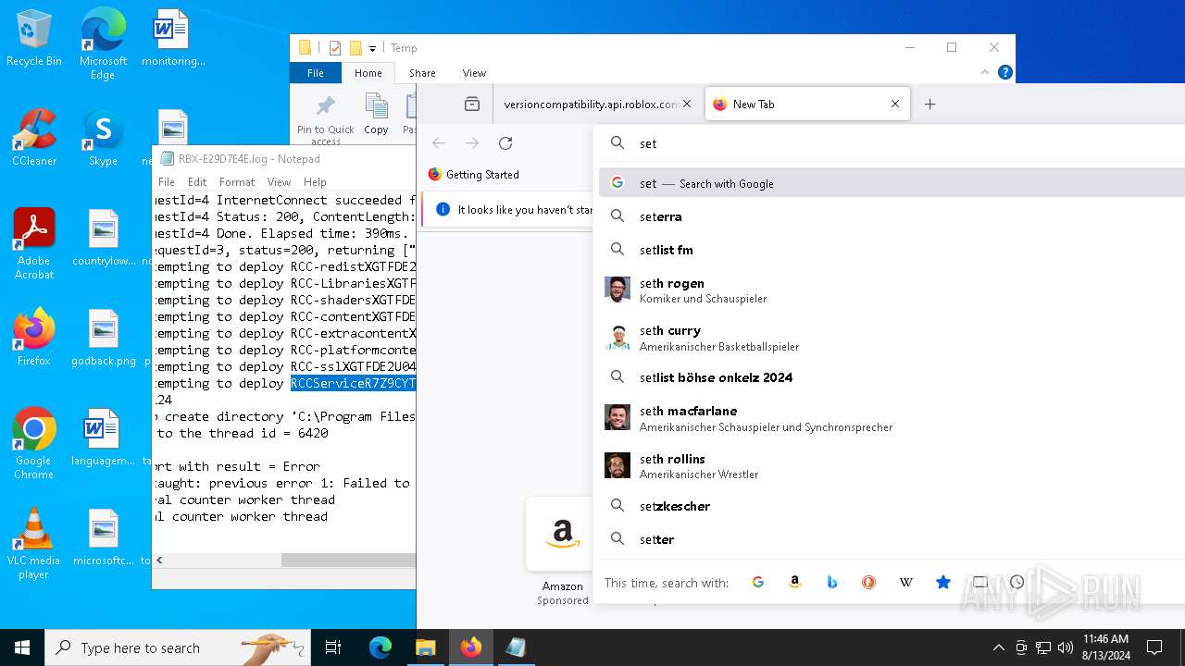Screen dimensions: 1185x666
Task: Click Notepad horizontal scrollbar left arrow
Action: pos(160,560)
